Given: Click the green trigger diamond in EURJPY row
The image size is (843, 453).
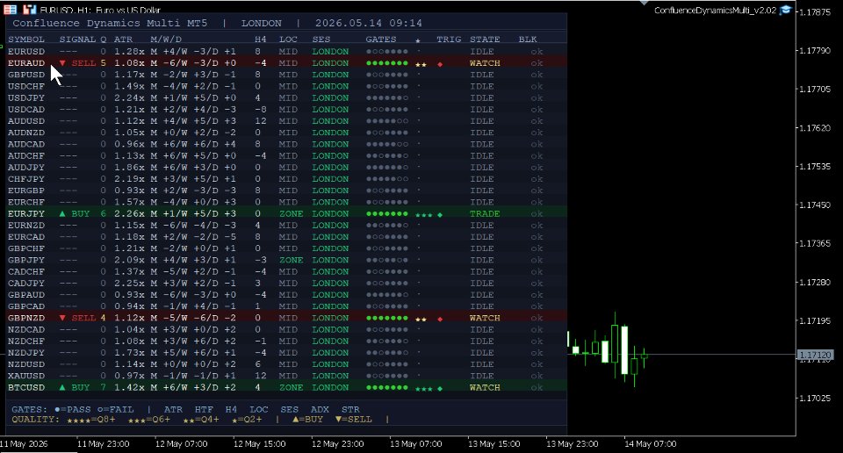Looking at the screenshot, I should [440, 214].
